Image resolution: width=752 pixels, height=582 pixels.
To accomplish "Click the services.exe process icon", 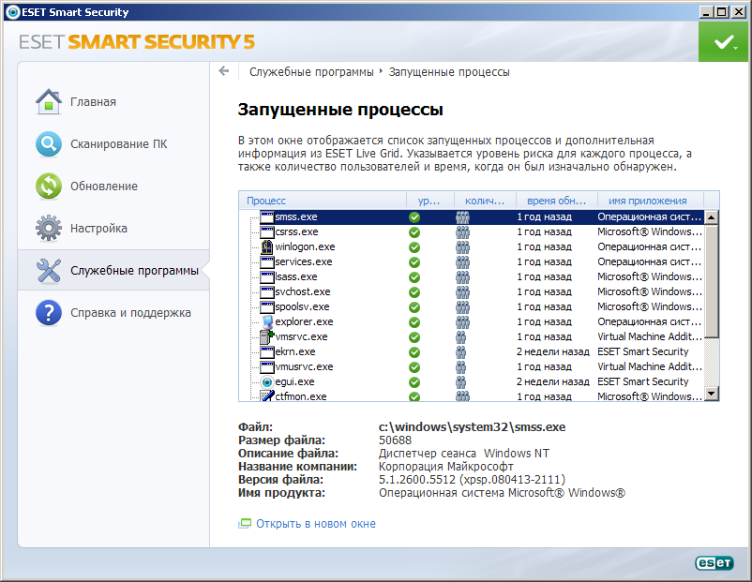I will (x=266, y=261).
